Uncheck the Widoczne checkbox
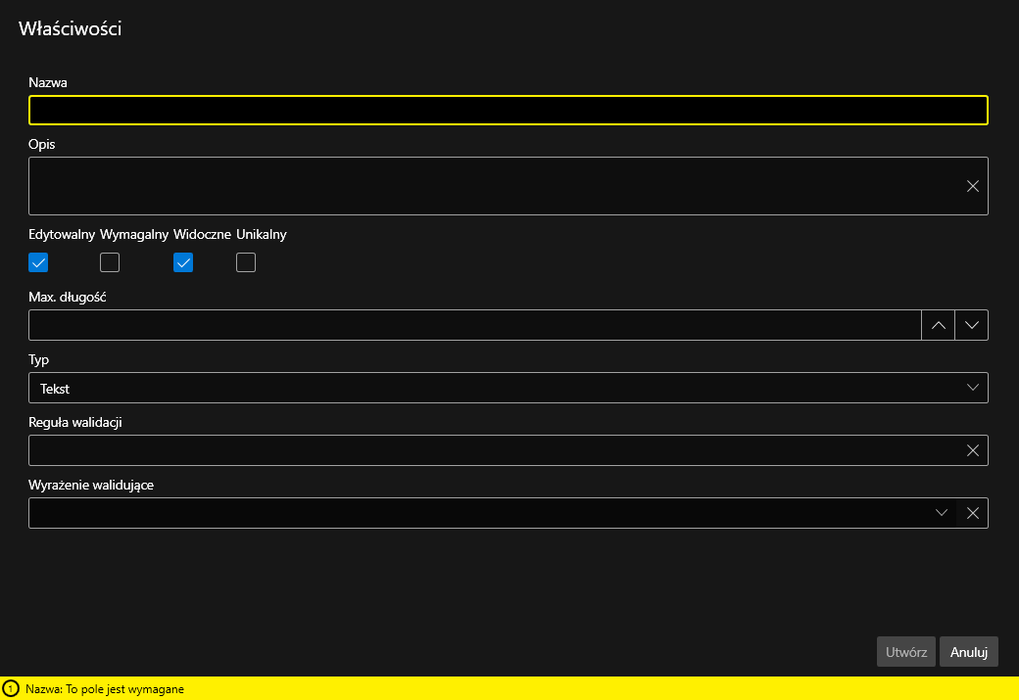The image size is (1019, 700). coord(183,262)
